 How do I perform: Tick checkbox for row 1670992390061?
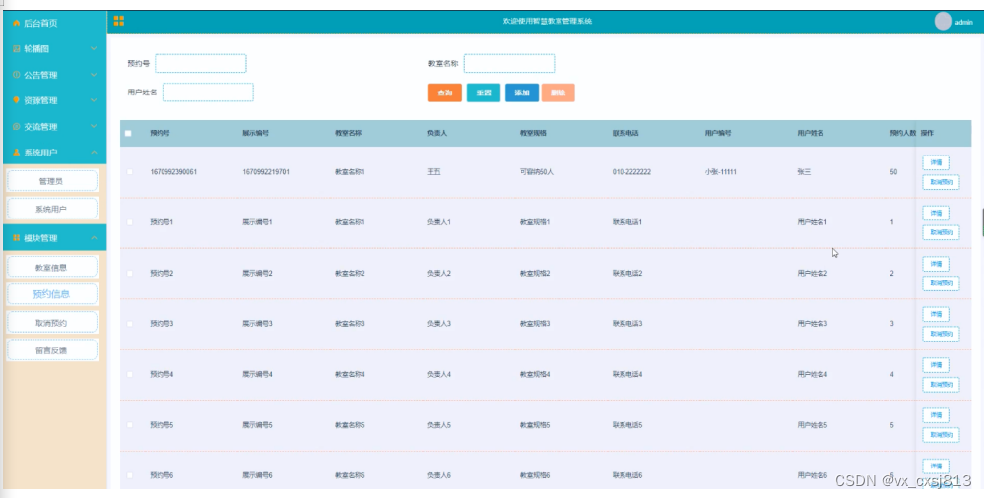(x=130, y=172)
